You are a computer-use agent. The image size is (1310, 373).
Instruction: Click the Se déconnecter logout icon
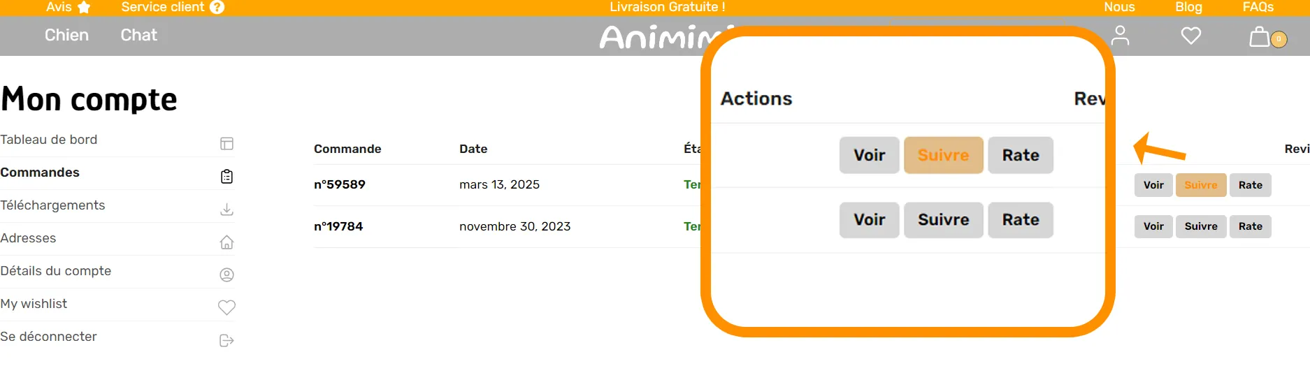tap(226, 341)
